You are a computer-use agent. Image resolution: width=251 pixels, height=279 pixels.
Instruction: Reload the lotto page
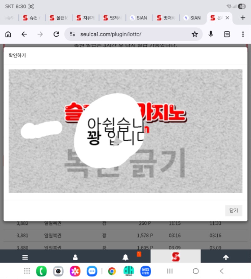(56, 34)
